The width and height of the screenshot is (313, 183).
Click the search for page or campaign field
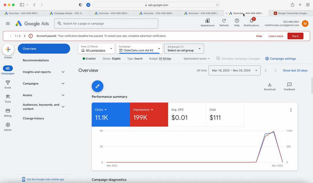pos(106,24)
